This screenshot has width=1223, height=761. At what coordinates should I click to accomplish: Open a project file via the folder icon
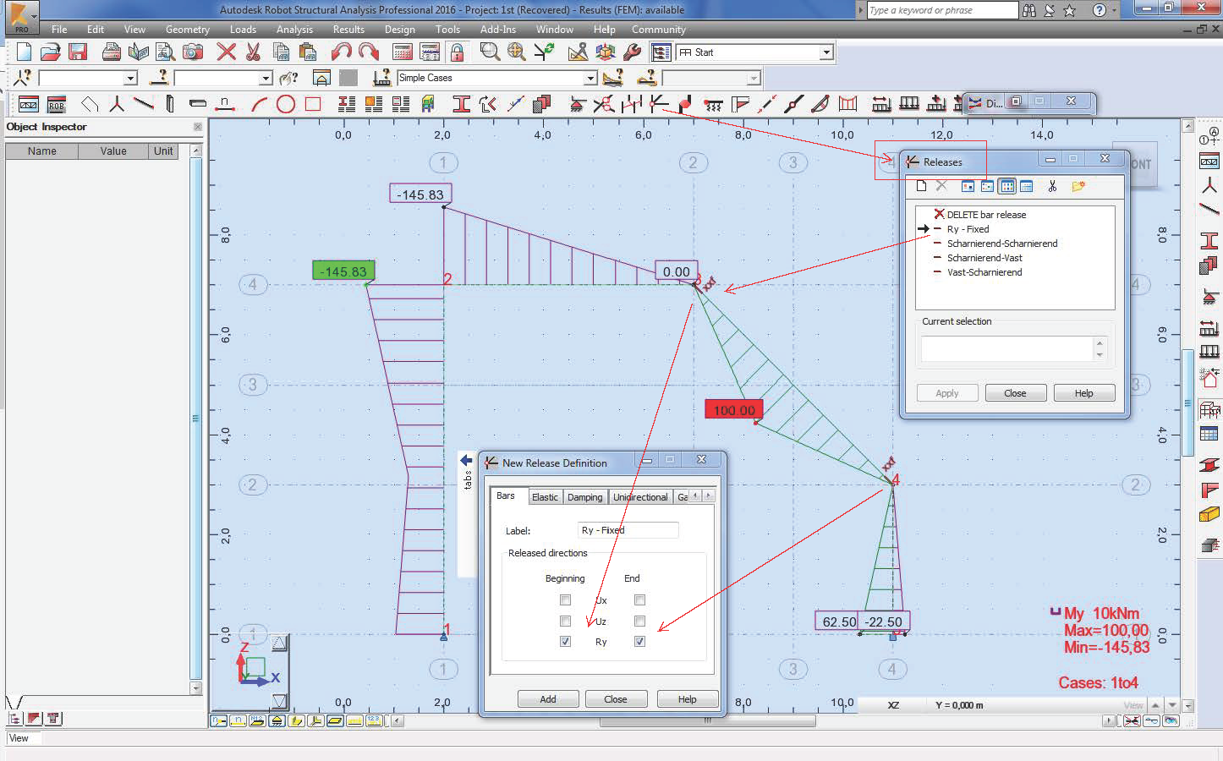tap(51, 52)
